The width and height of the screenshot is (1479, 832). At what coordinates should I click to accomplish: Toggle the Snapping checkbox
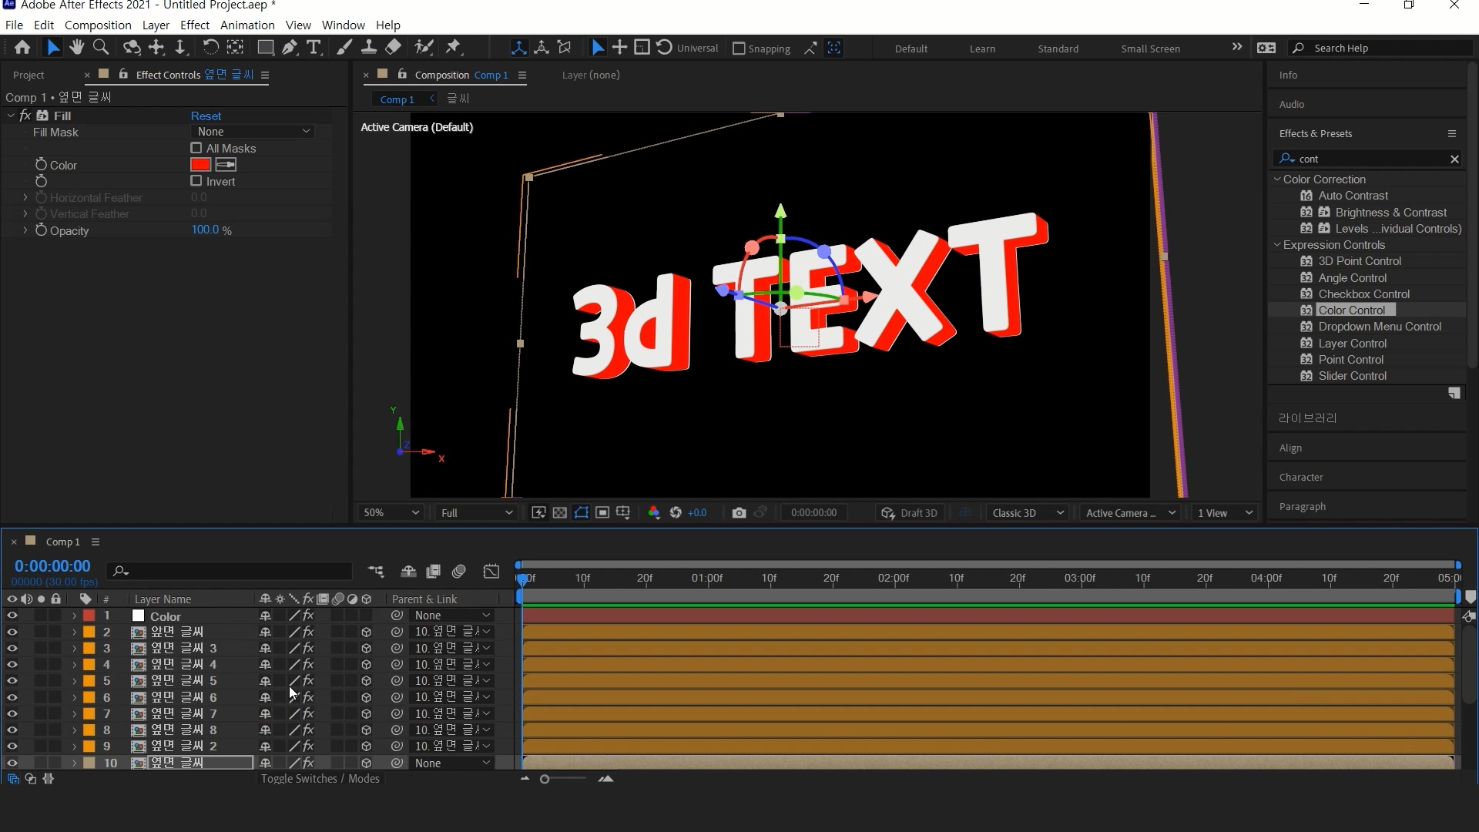coord(739,49)
